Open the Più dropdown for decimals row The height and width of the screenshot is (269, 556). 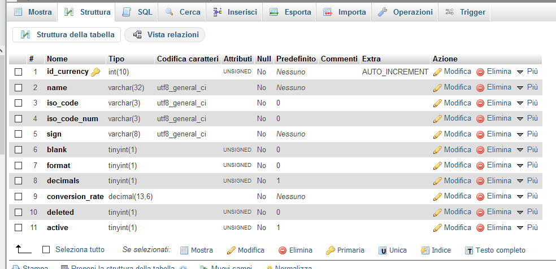(x=527, y=181)
